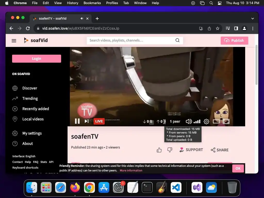Click the pink Login button
The width and height of the screenshot is (264, 198).
pos(37,59)
